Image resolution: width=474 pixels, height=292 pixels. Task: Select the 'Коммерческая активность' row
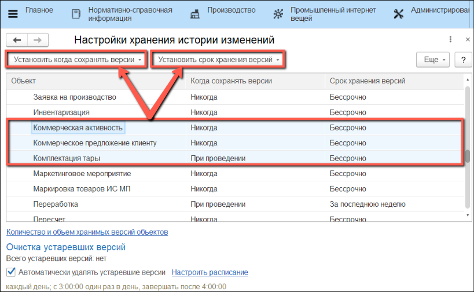point(78,127)
